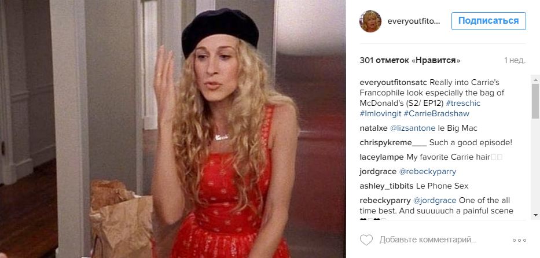View the 301 отметок «Нравится» likes list
The height and width of the screenshot is (258, 540).
(410, 61)
